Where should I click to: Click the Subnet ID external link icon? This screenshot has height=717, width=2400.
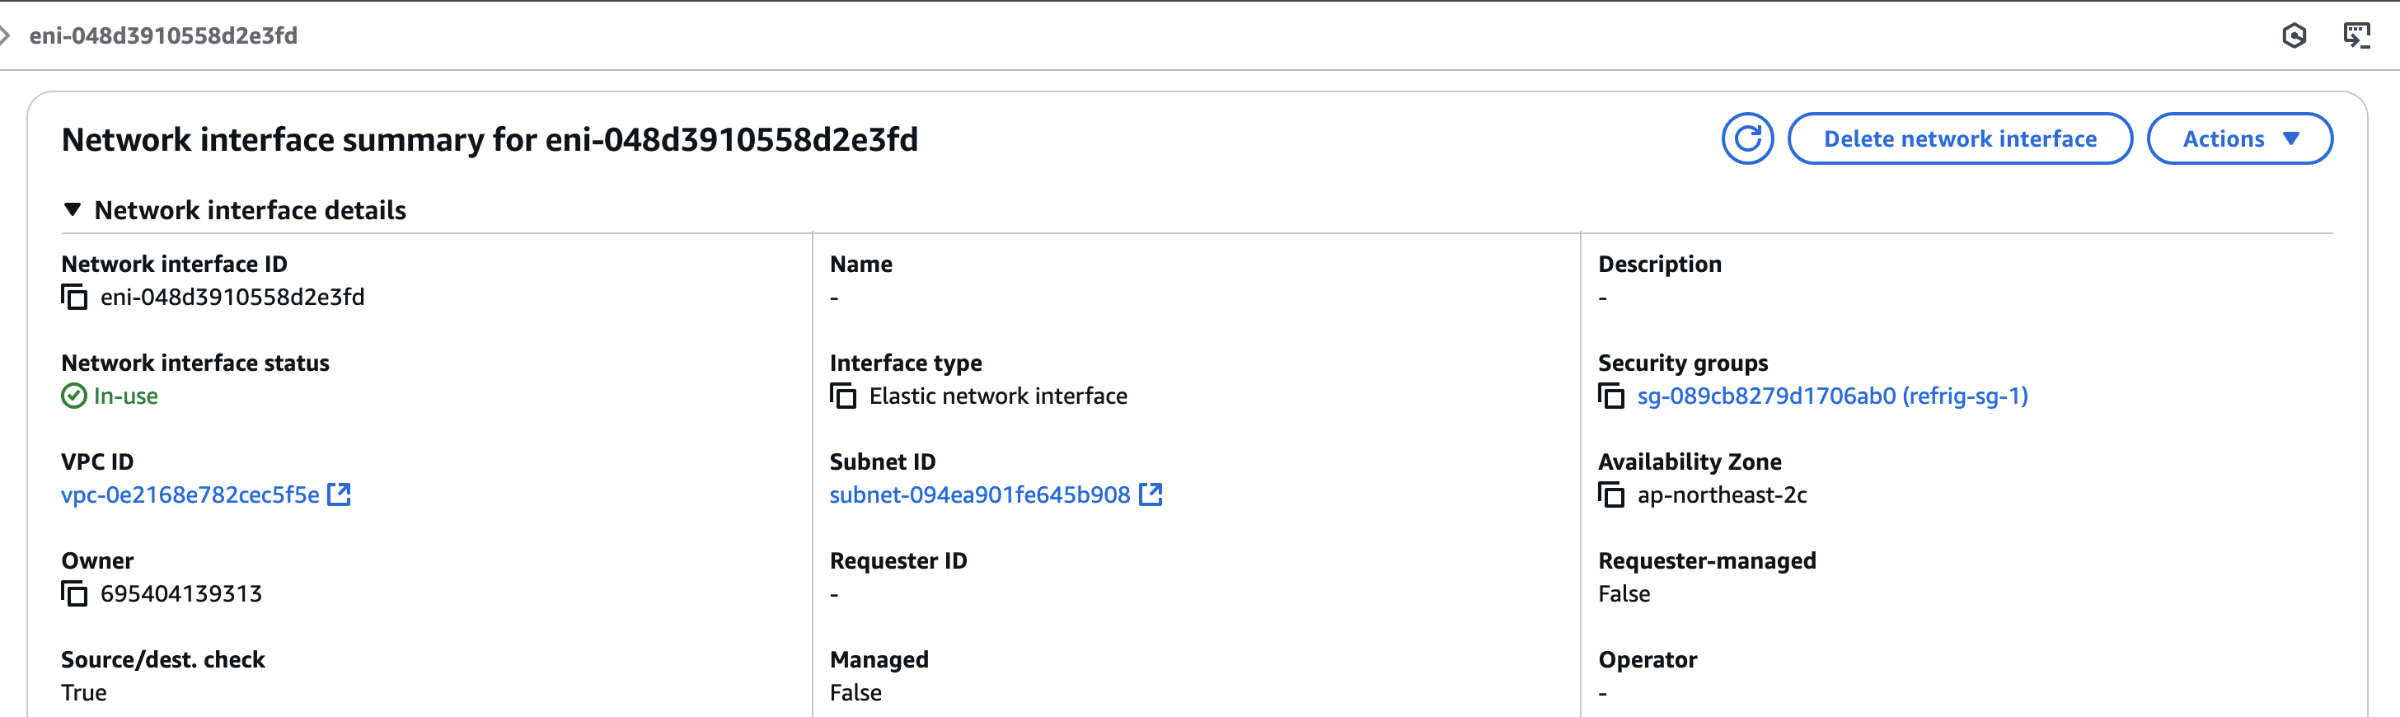(x=1151, y=494)
